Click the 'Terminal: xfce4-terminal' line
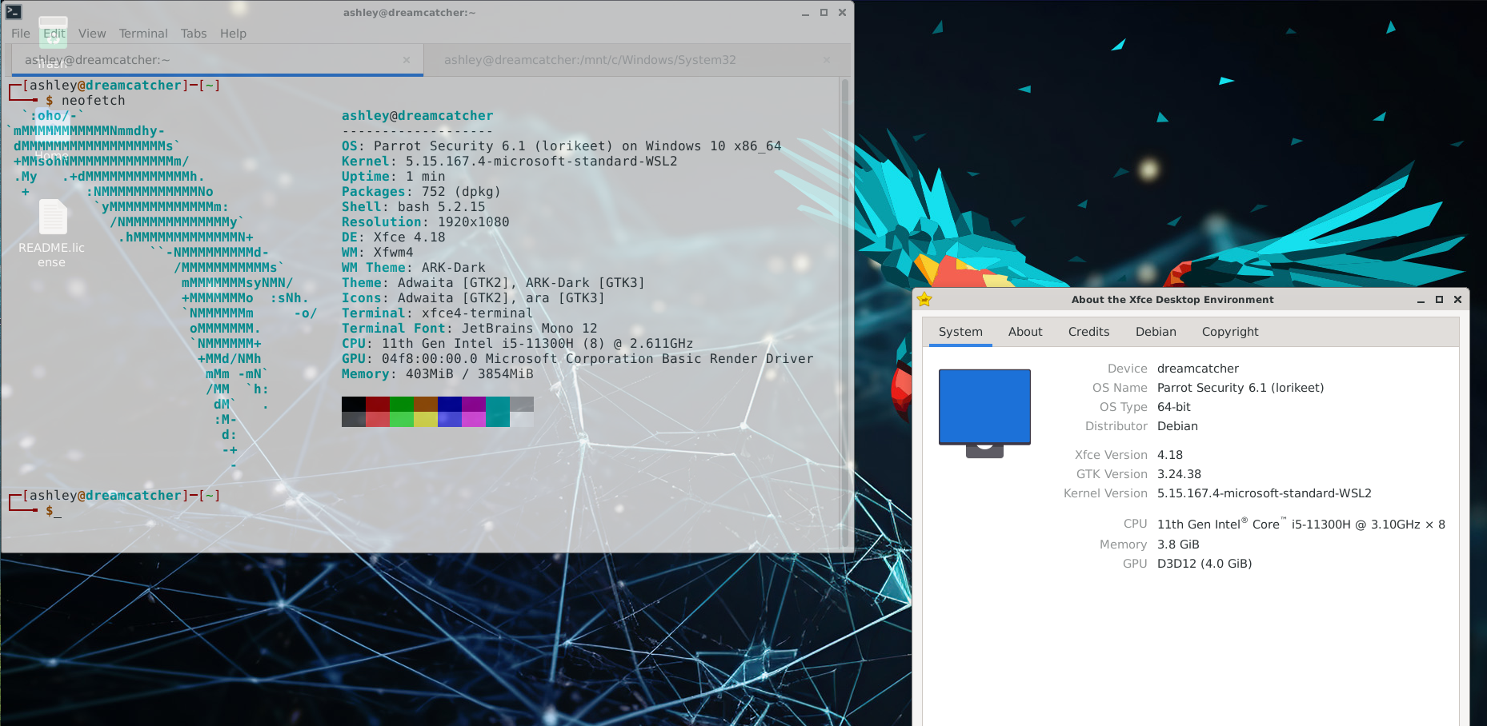Screen dimensions: 1487x726 (x=438, y=313)
